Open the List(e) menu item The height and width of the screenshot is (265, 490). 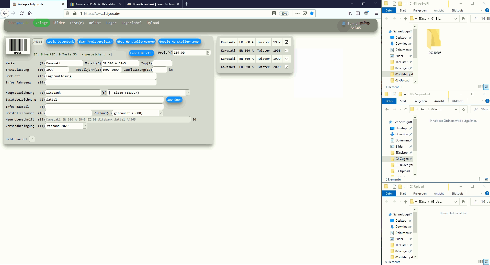77,23
